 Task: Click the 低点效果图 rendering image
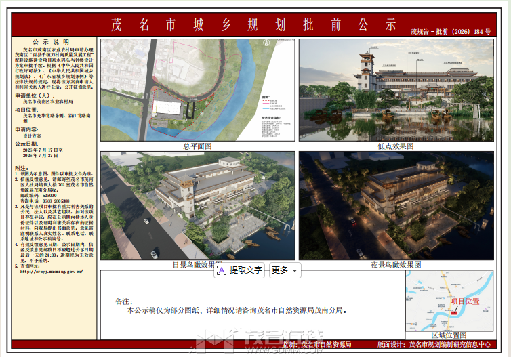click(396, 90)
